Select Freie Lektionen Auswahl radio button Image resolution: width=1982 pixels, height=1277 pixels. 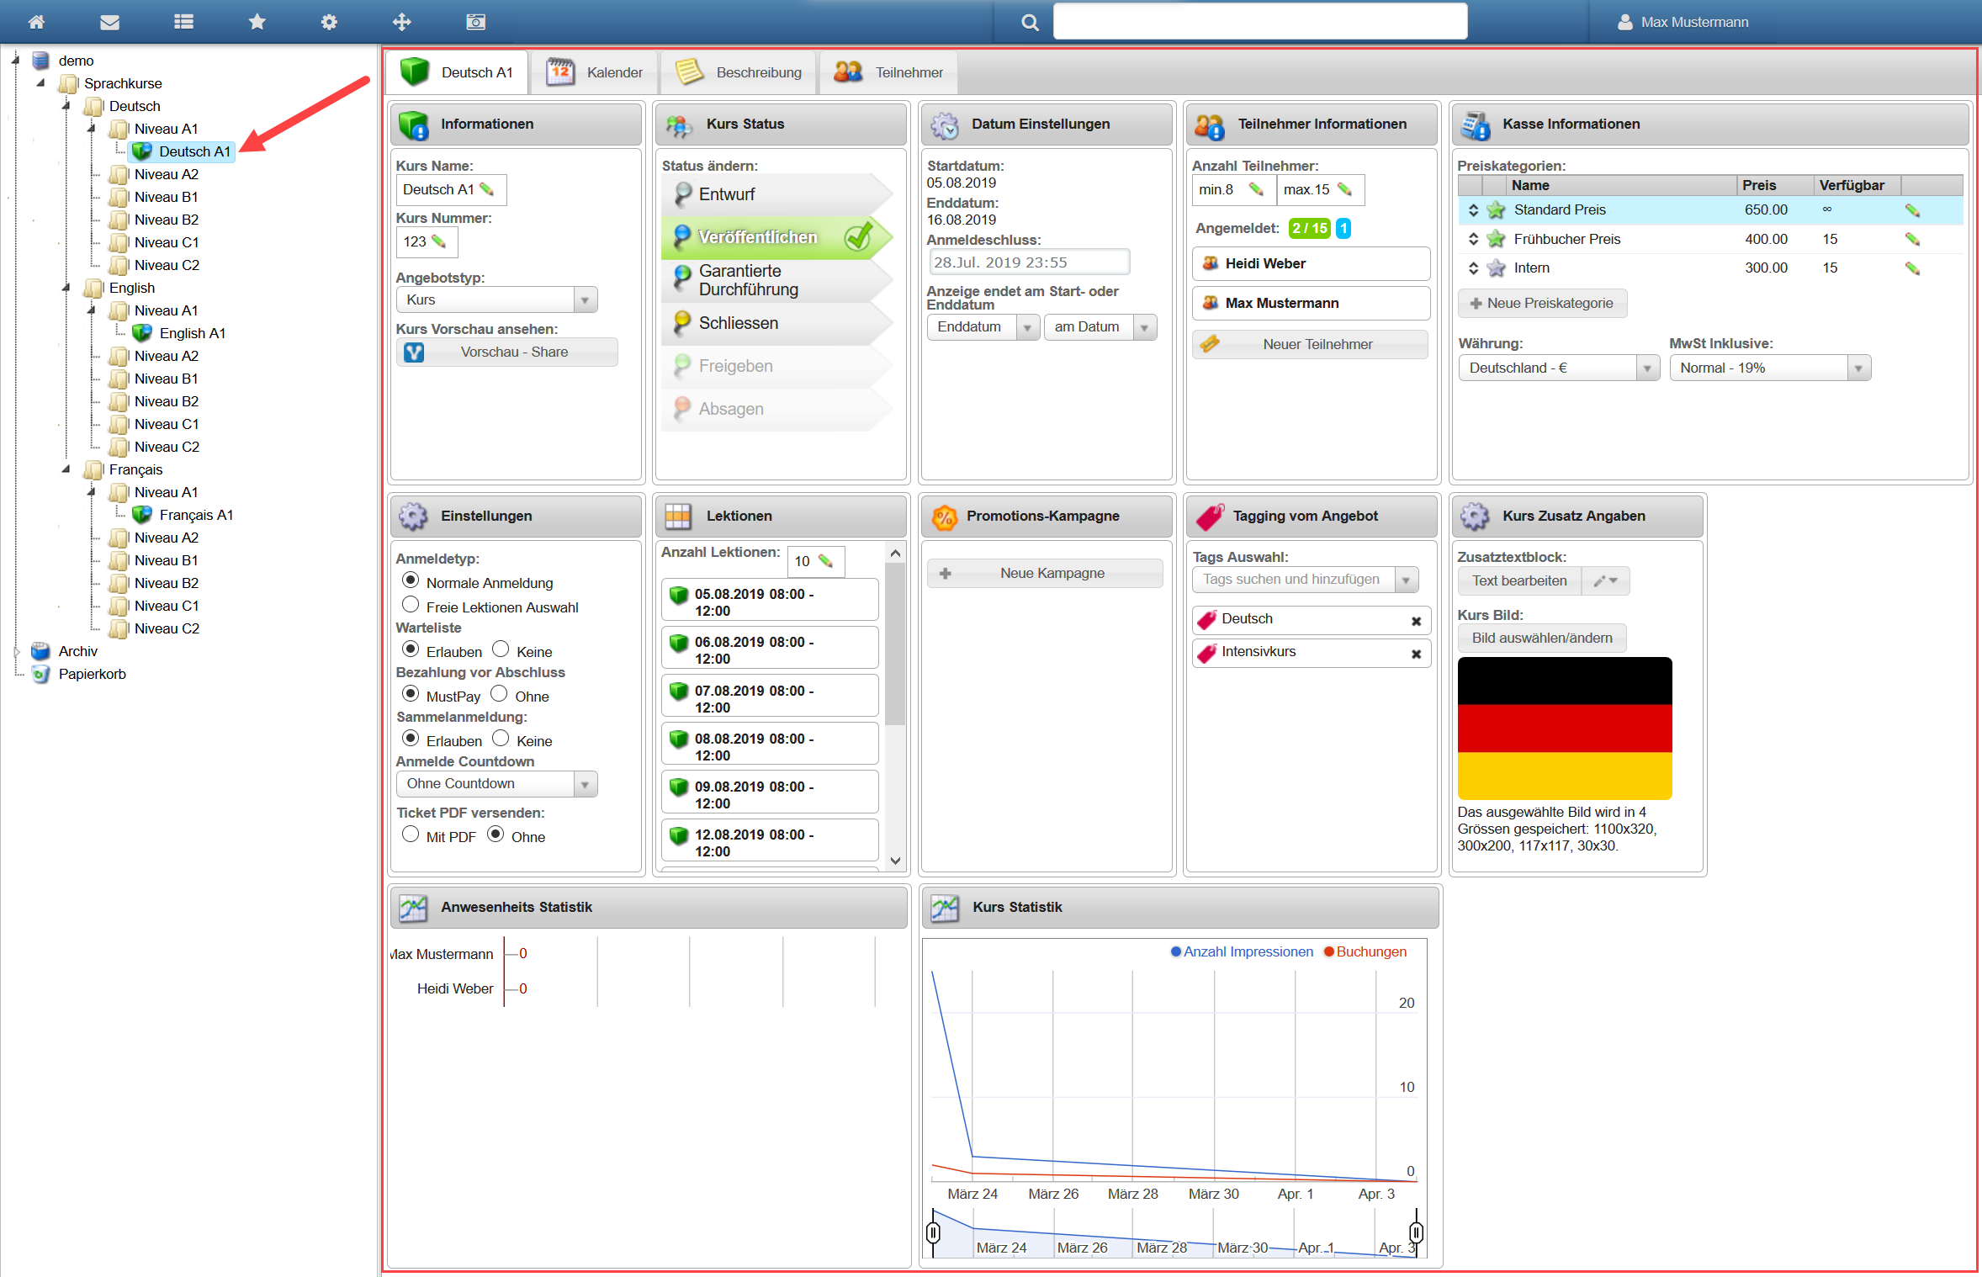[411, 605]
